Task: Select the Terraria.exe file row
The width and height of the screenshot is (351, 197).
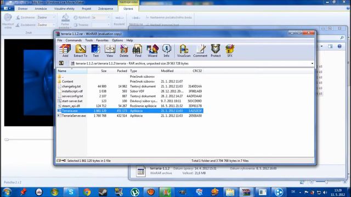Action: (x=130, y=111)
